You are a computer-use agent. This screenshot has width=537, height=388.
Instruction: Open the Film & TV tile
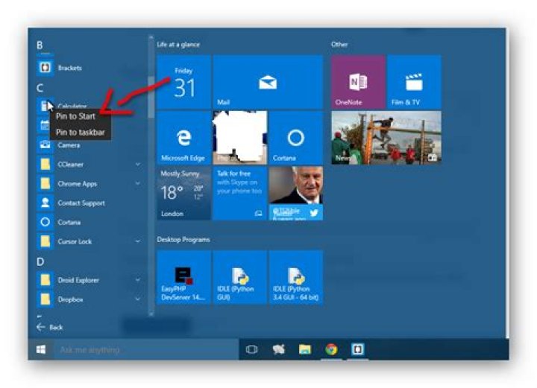click(415, 82)
